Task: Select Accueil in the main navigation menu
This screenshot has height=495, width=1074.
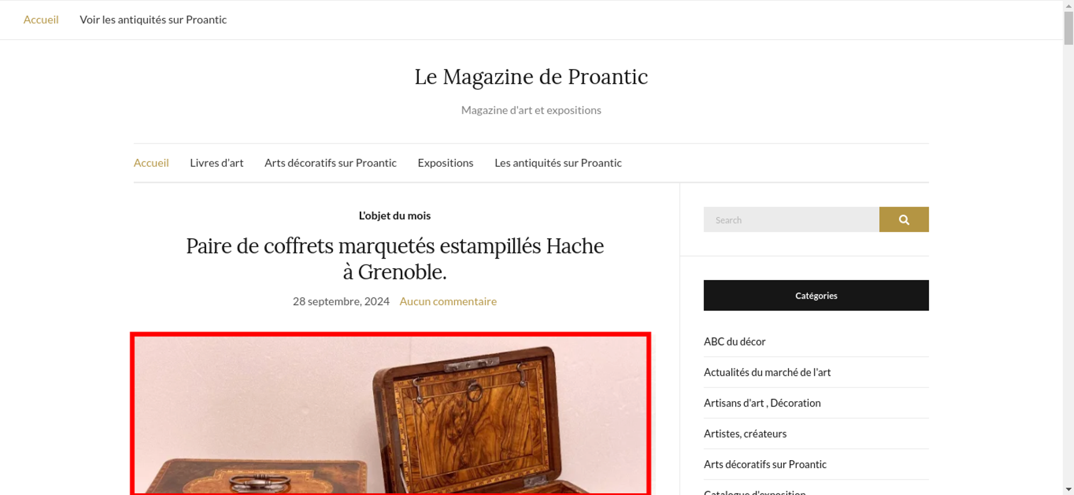Action: tap(151, 162)
